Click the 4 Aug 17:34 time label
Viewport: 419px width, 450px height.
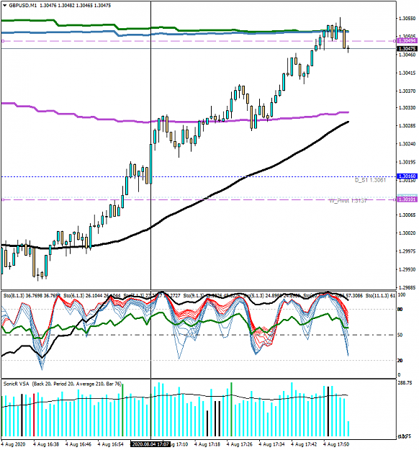tap(272, 444)
